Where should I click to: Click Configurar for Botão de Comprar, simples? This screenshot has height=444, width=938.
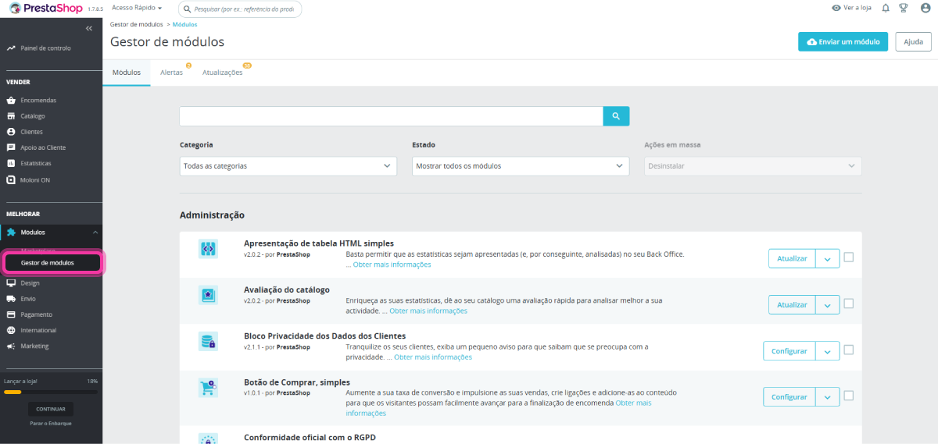[x=789, y=397]
